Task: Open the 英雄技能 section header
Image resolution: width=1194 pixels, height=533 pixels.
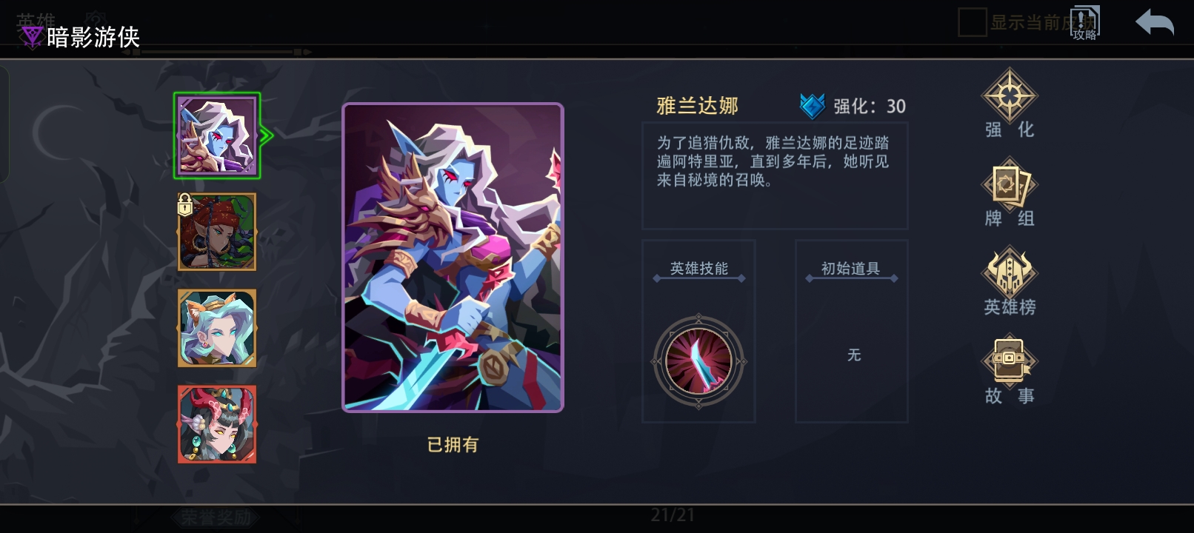Action: pyautogui.click(x=699, y=269)
